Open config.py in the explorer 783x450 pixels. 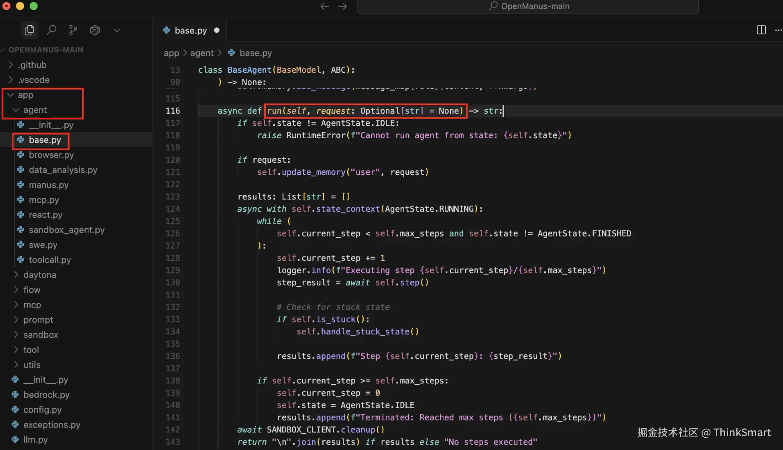tap(42, 410)
